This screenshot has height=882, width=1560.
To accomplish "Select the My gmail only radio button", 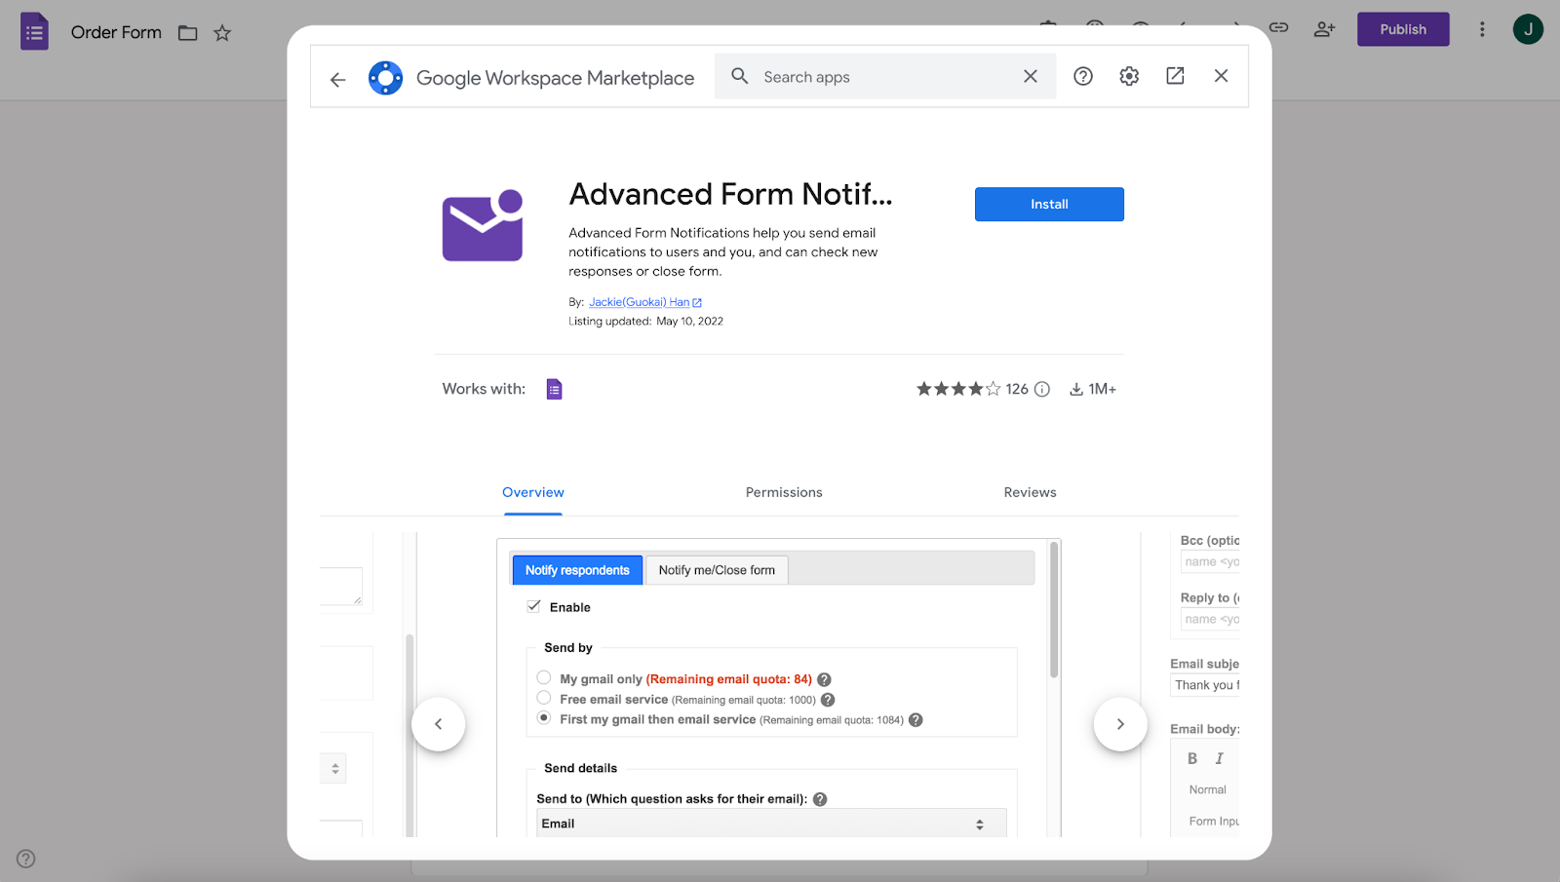I will (544, 677).
